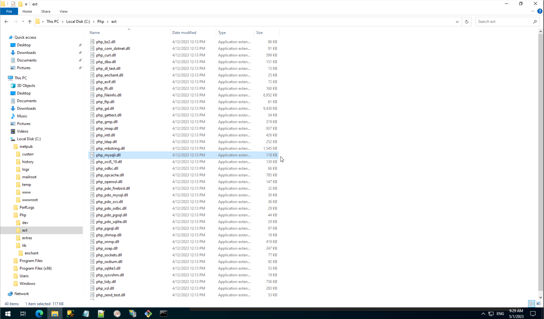Open the address bar history dropdown

[457, 22]
